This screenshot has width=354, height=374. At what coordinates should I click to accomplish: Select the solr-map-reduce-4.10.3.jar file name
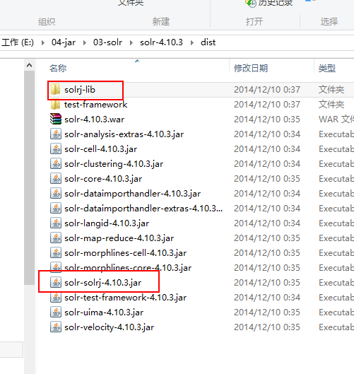pos(119,238)
